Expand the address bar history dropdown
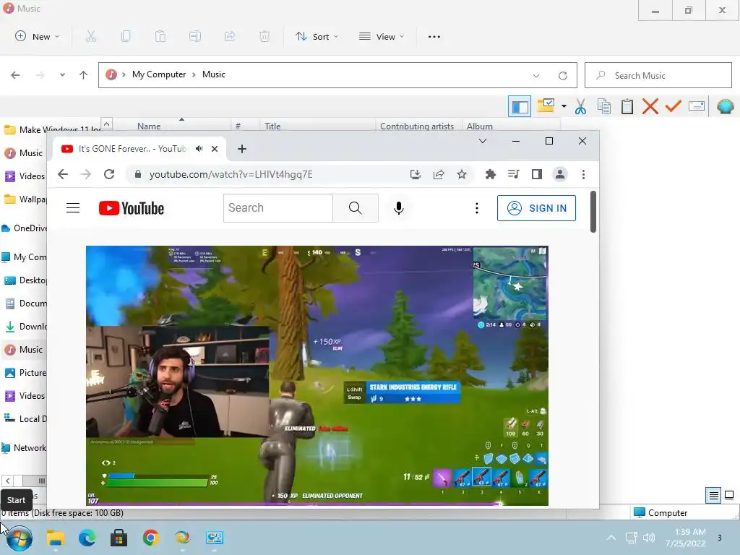 536,75
